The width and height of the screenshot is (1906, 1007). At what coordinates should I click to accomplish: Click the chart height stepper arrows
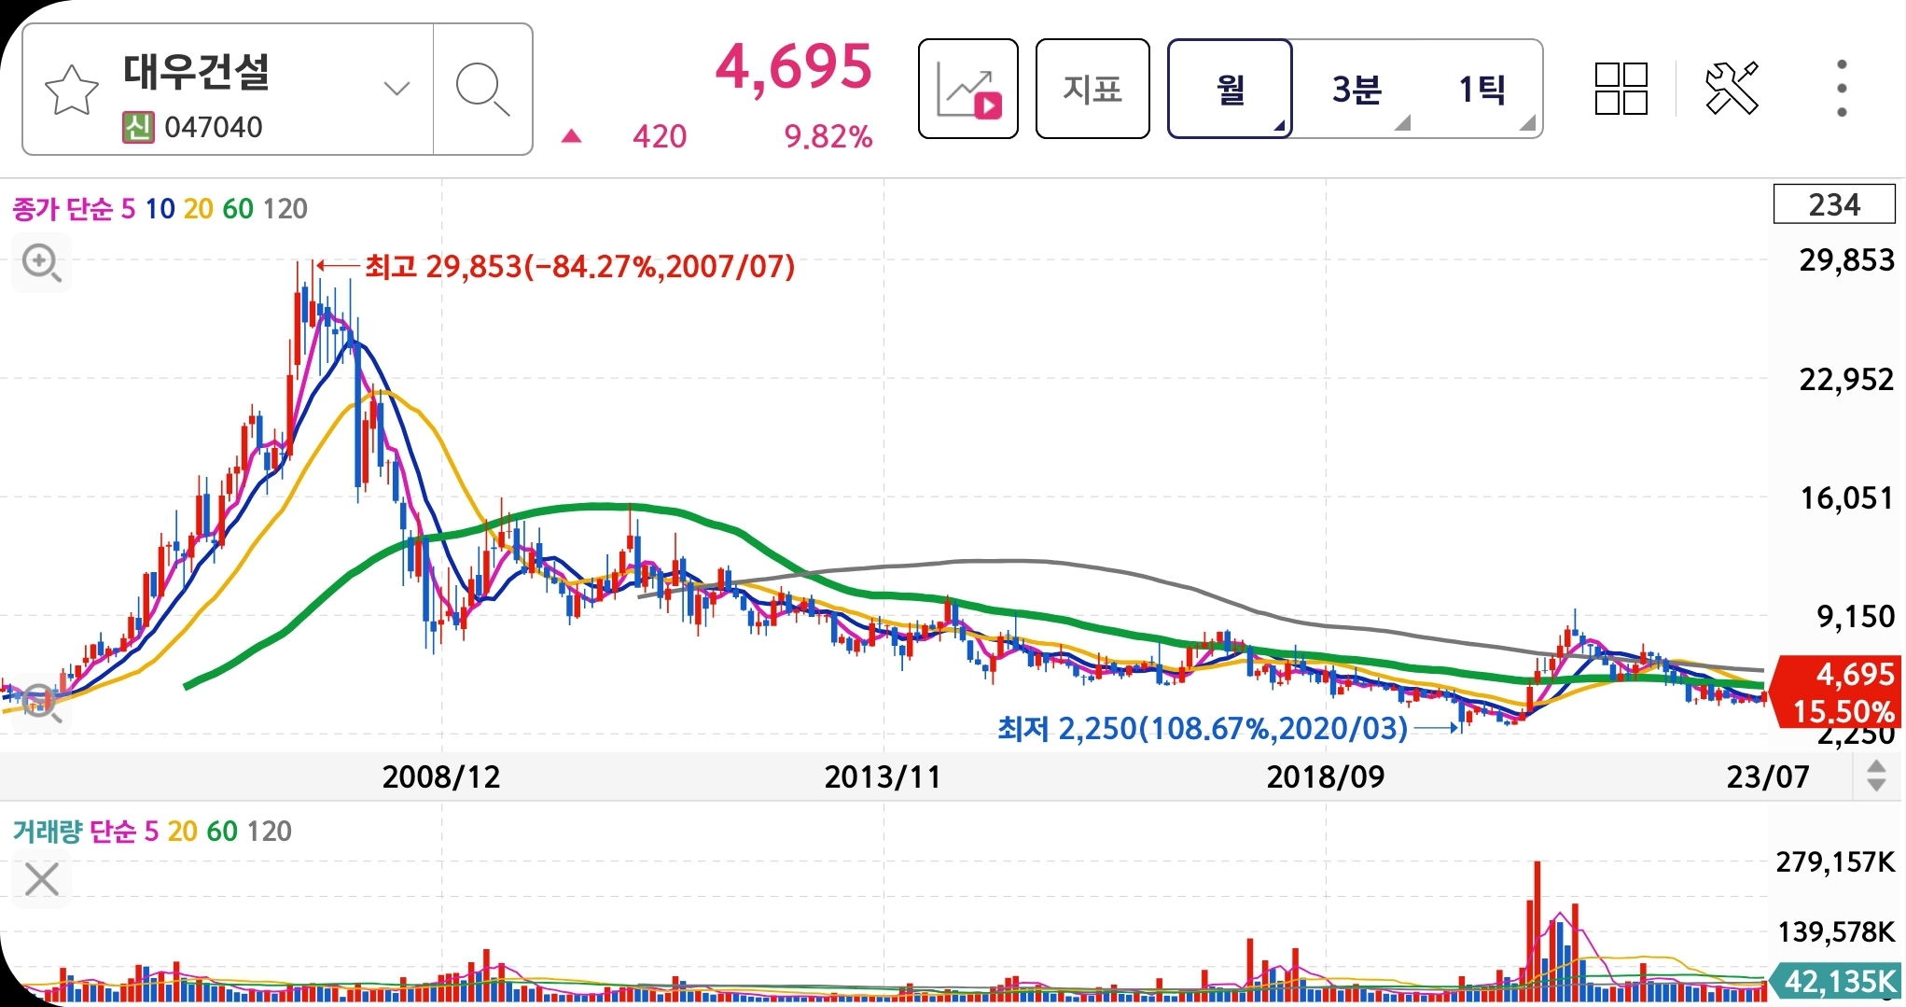point(1877,776)
